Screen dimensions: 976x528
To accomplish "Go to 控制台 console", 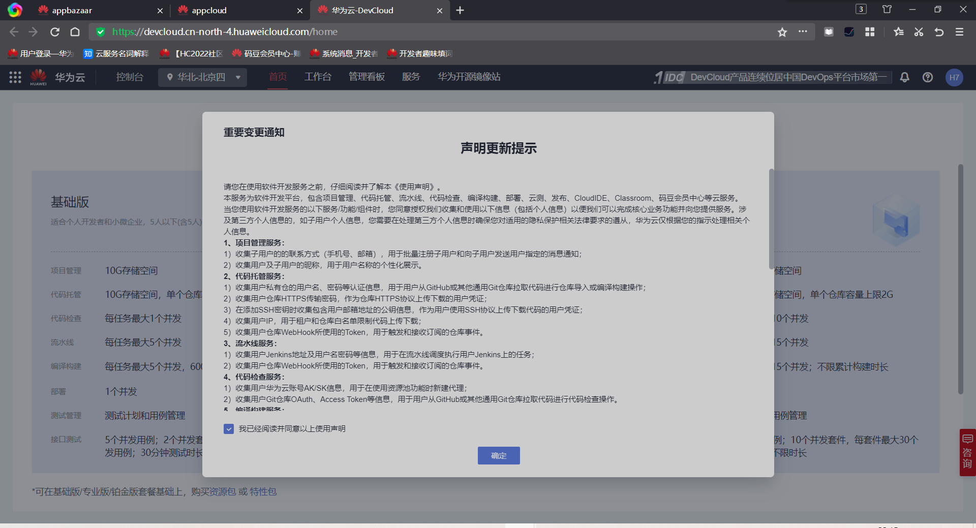I will tap(130, 77).
